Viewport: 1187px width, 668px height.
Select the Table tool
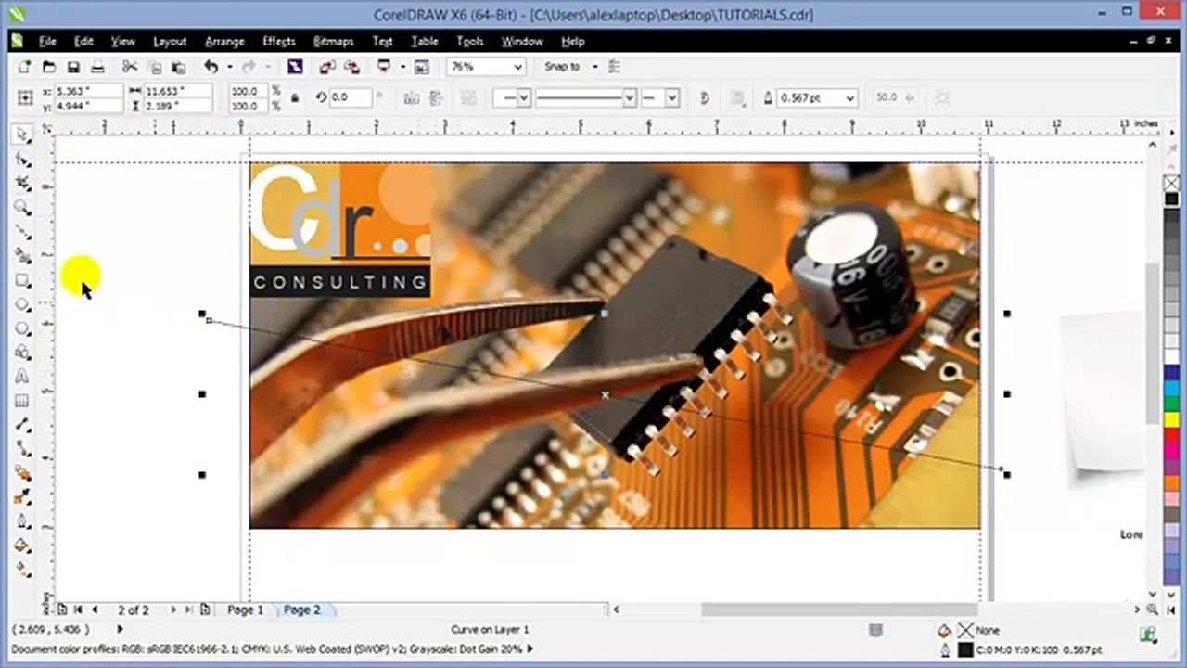tap(22, 401)
